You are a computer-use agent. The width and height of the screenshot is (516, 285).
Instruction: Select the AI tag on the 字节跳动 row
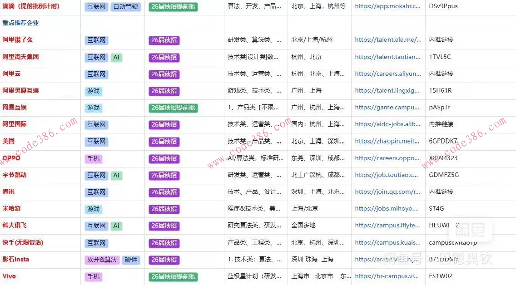pyautogui.click(x=116, y=175)
